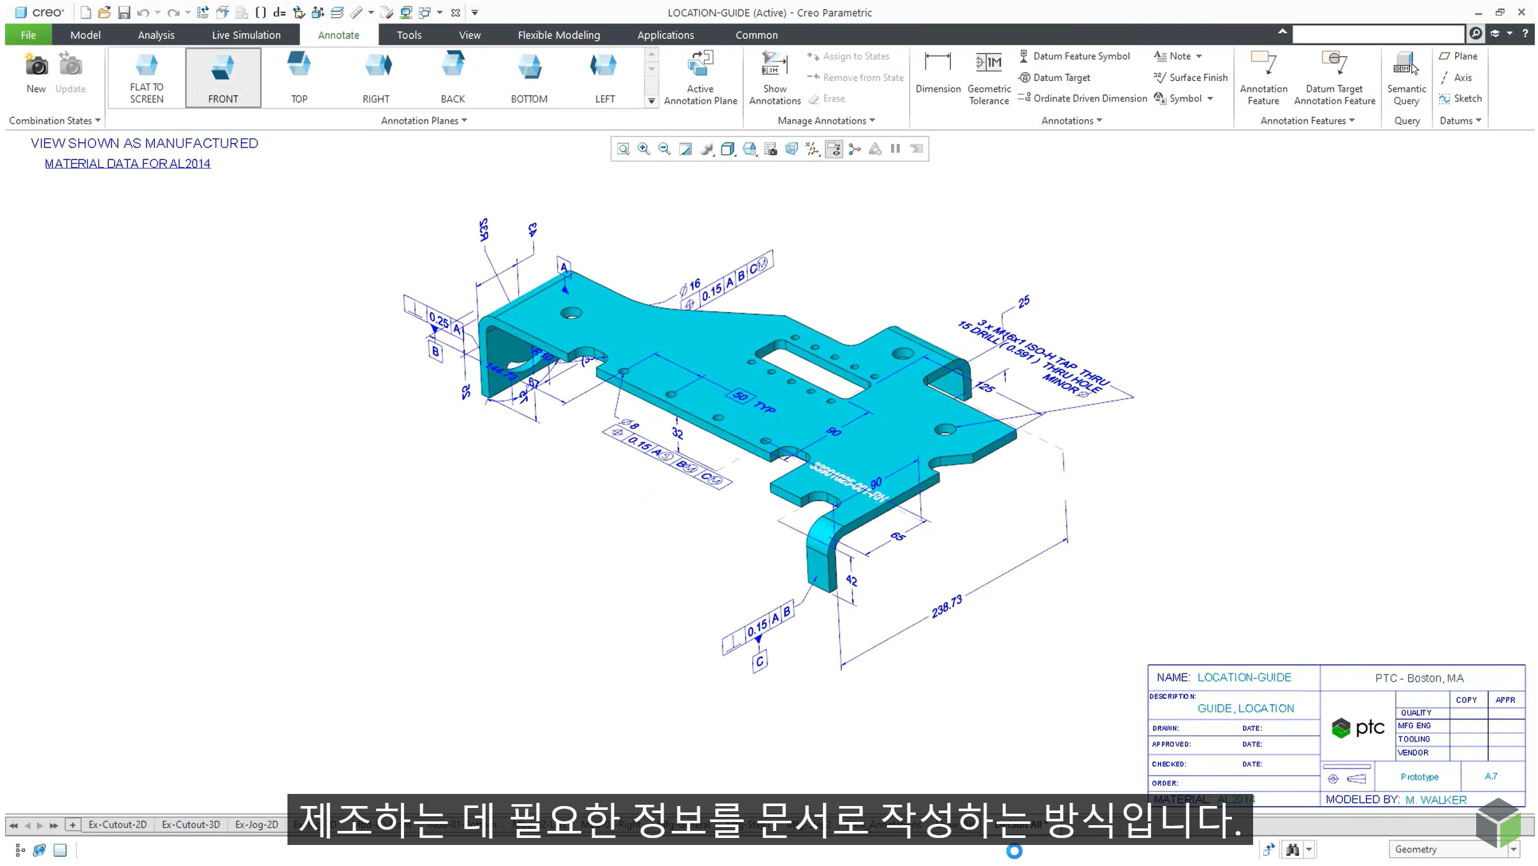
Task: Open MATERIAL DATA FOR AL2014 link
Action: [127, 163]
